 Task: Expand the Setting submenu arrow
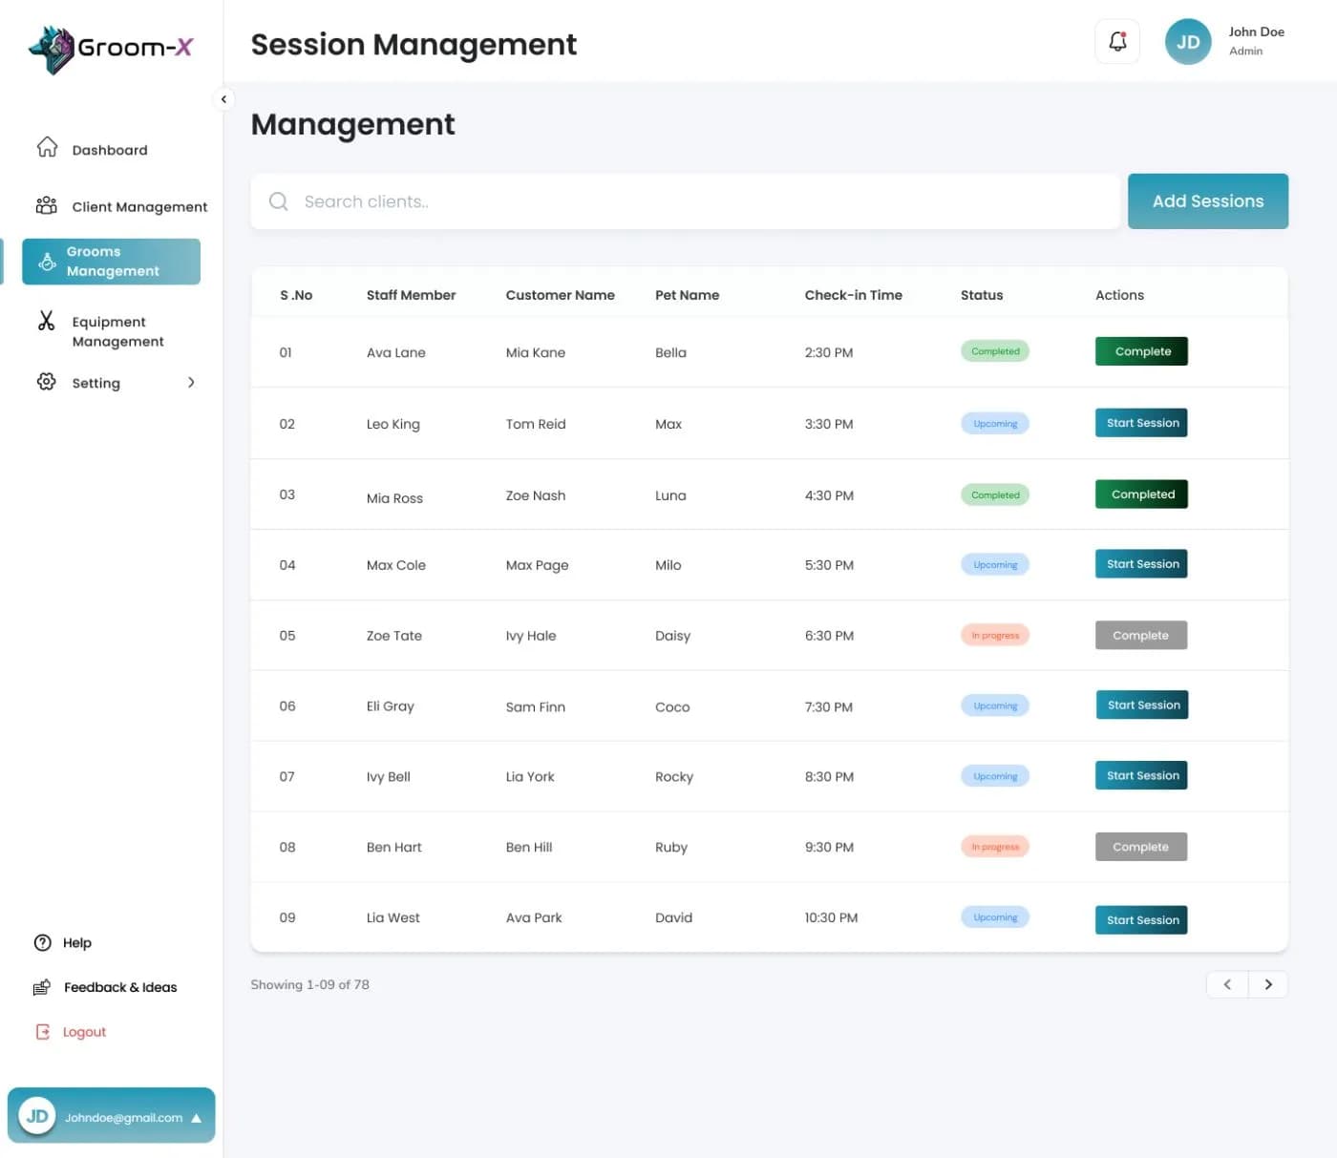(x=191, y=383)
